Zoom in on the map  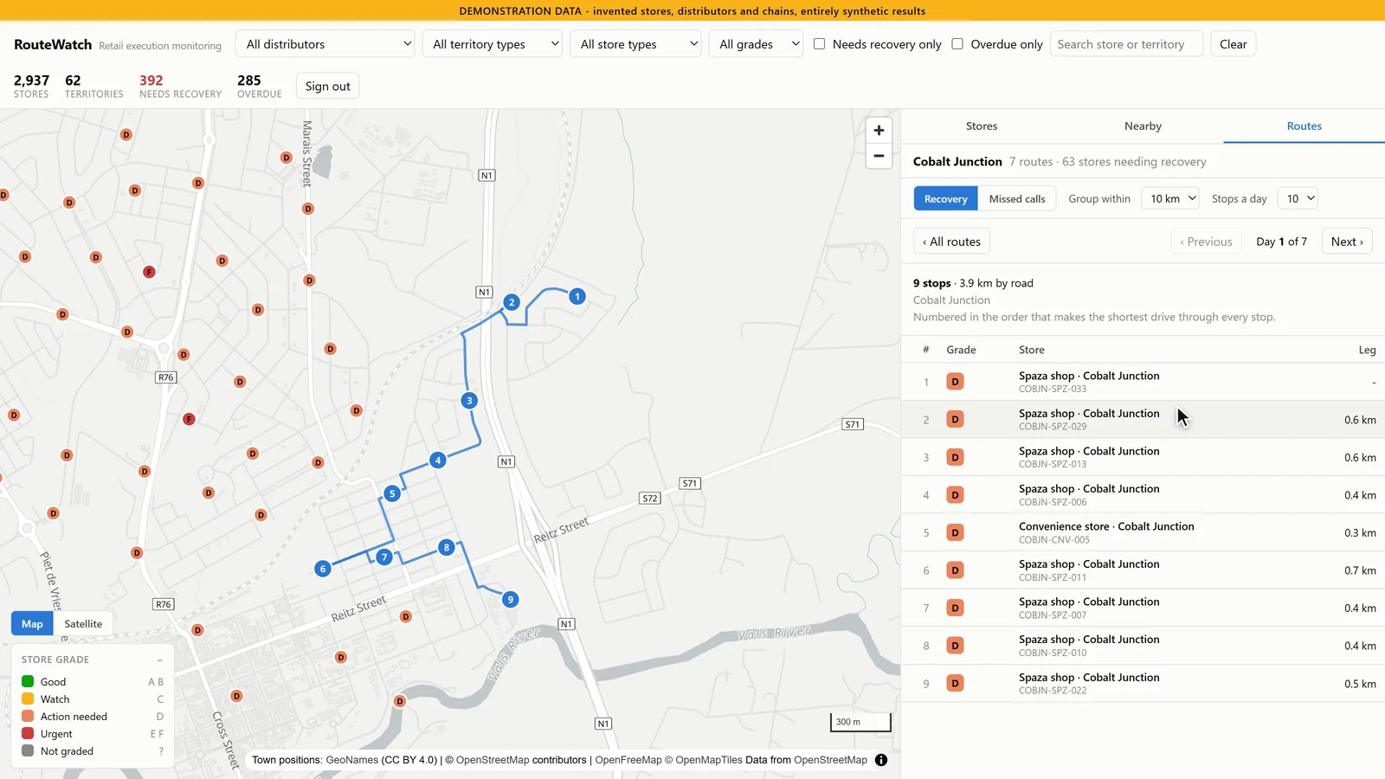[879, 130]
